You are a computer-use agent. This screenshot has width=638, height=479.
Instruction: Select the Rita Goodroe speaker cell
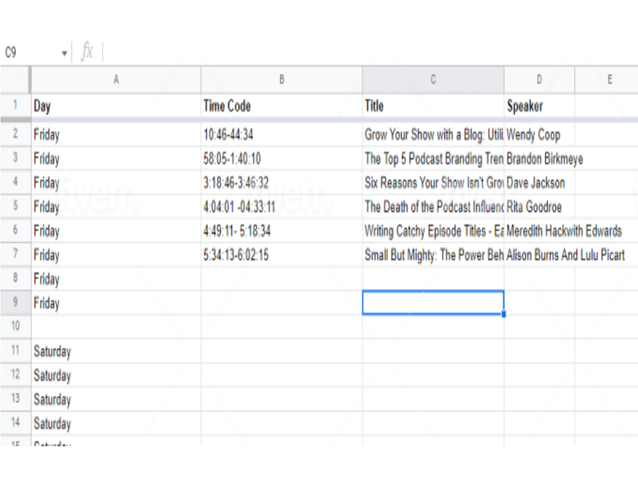[539, 206]
